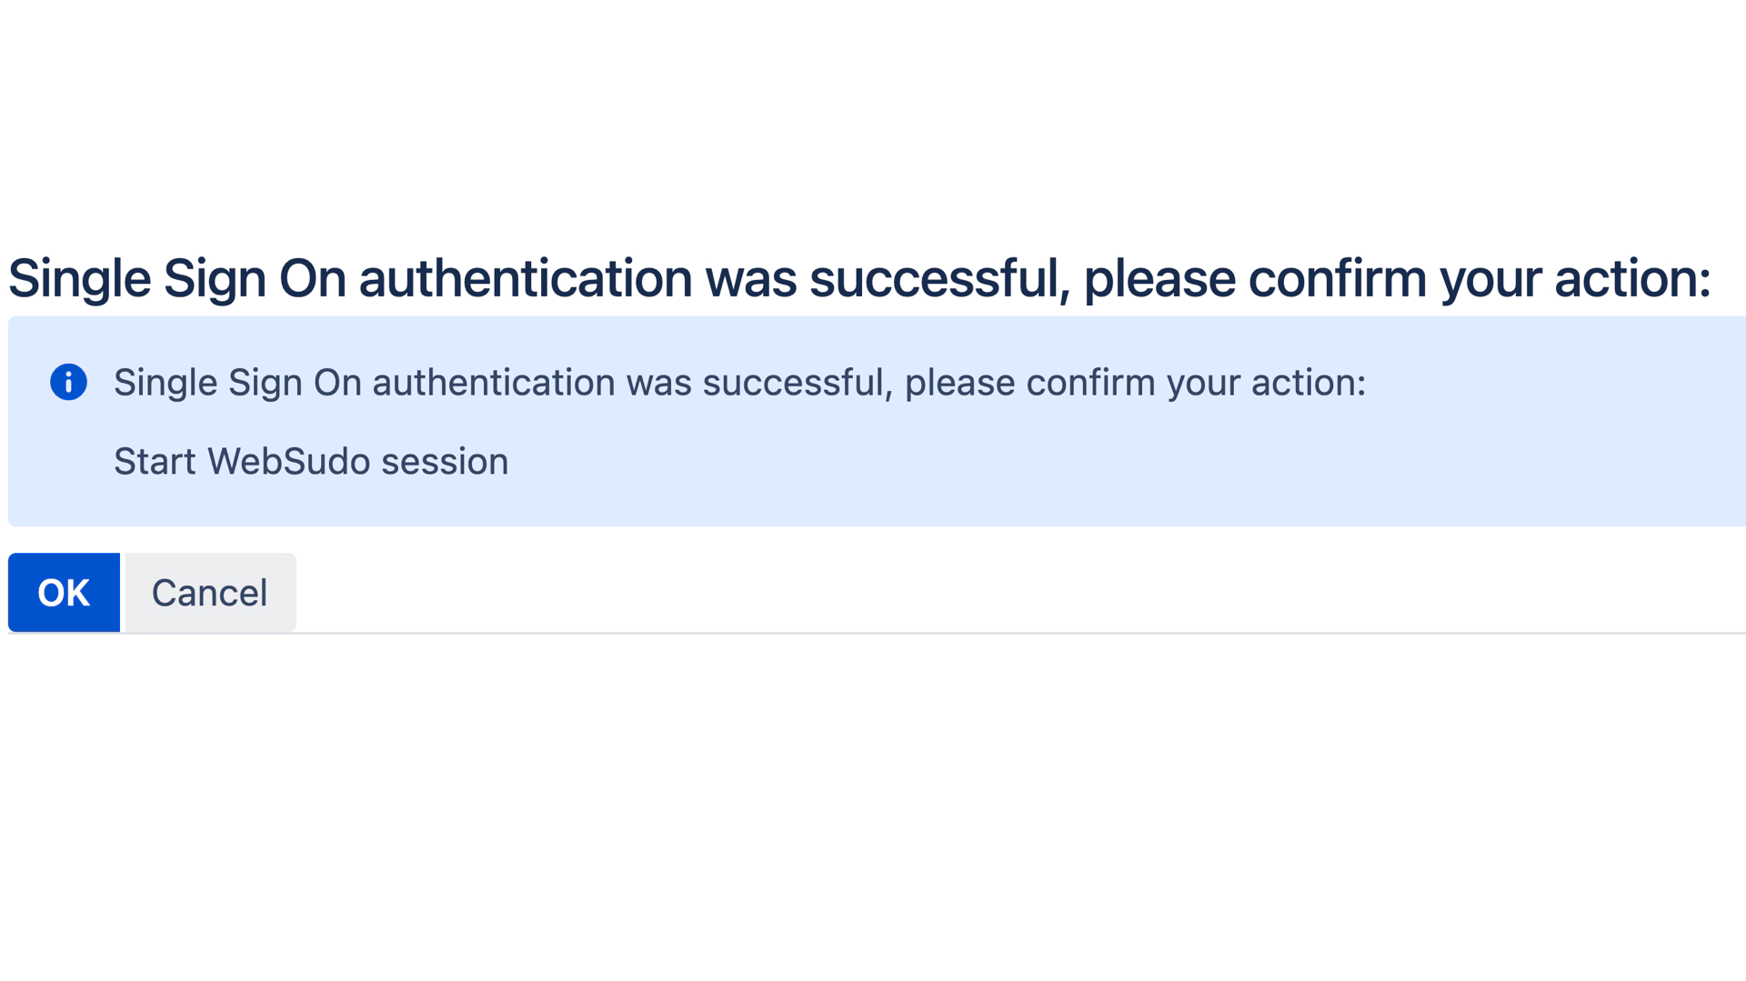Click 'authentication' in the bold heading
1746x981 pixels.
pos(526,278)
